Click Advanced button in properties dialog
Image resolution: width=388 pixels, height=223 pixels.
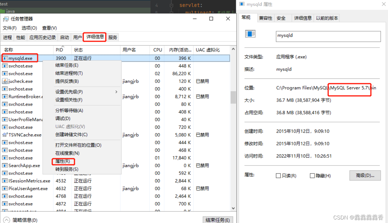tap(365, 175)
